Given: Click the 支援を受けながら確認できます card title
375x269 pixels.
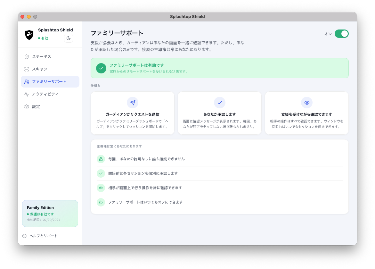Looking at the screenshot, I should tap(307, 114).
